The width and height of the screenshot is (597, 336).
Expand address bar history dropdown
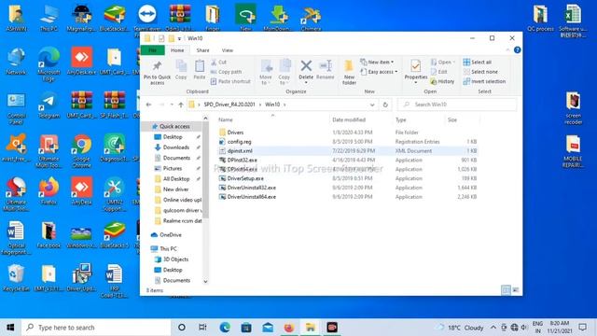[x=372, y=105]
